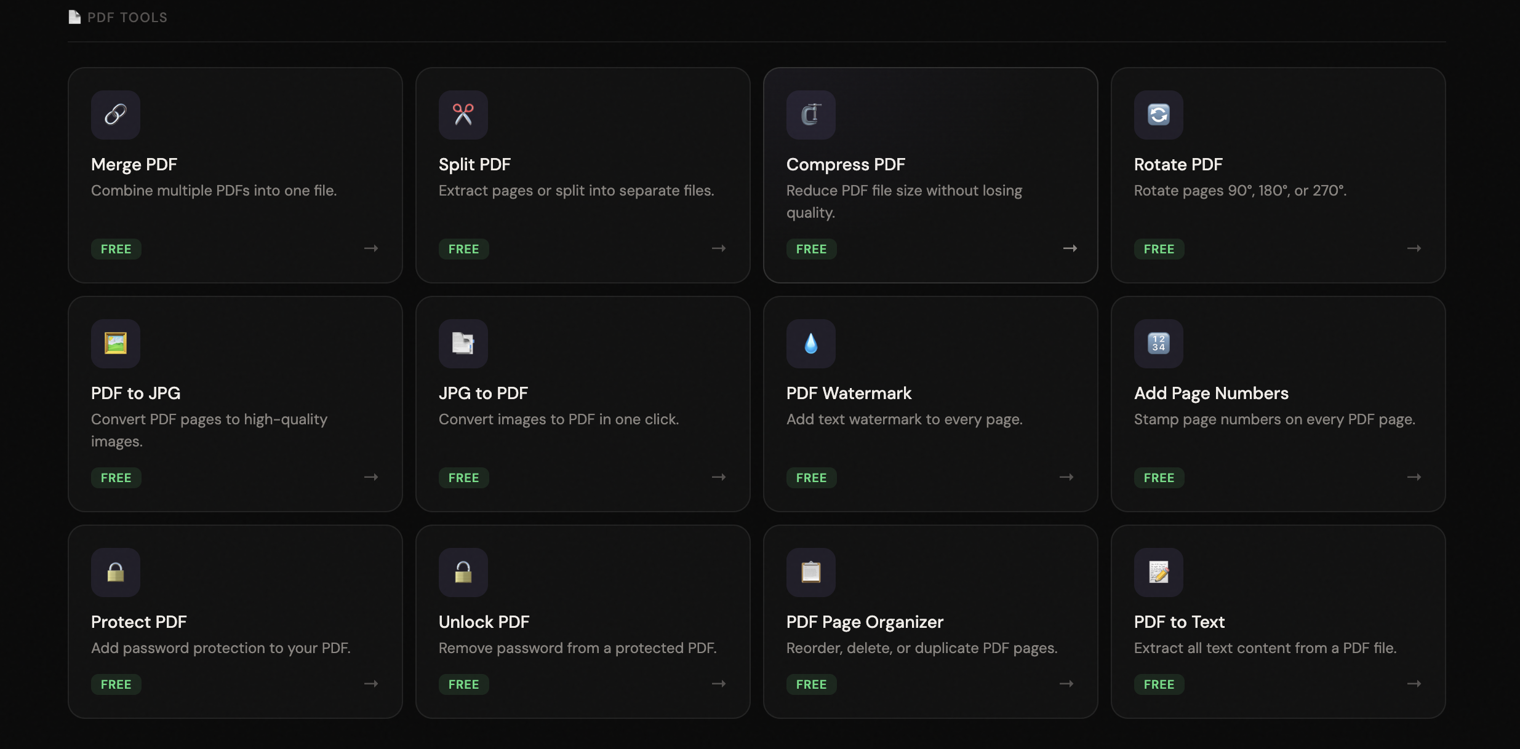Image resolution: width=1520 pixels, height=749 pixels.
Task: Click the PDF Watermark droplet icon
Action: click(811, 344)
